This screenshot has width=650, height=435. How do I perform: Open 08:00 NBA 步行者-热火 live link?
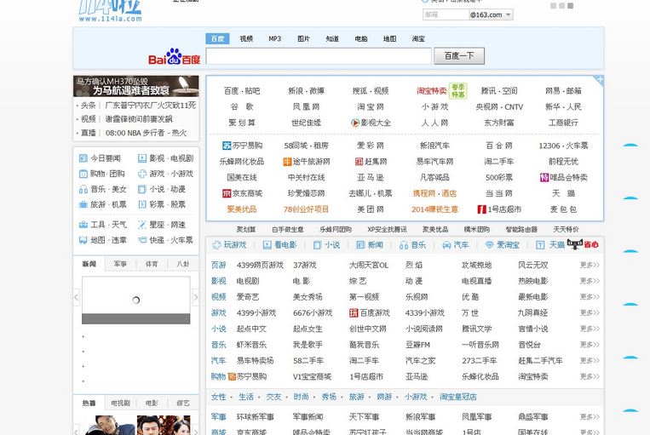pos(146,133)
